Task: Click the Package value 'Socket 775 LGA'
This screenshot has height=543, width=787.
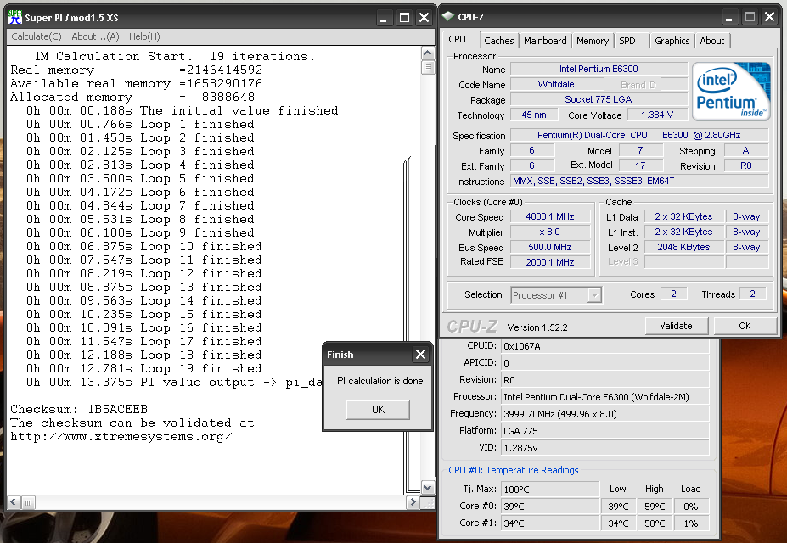Action: pos(599,99)
